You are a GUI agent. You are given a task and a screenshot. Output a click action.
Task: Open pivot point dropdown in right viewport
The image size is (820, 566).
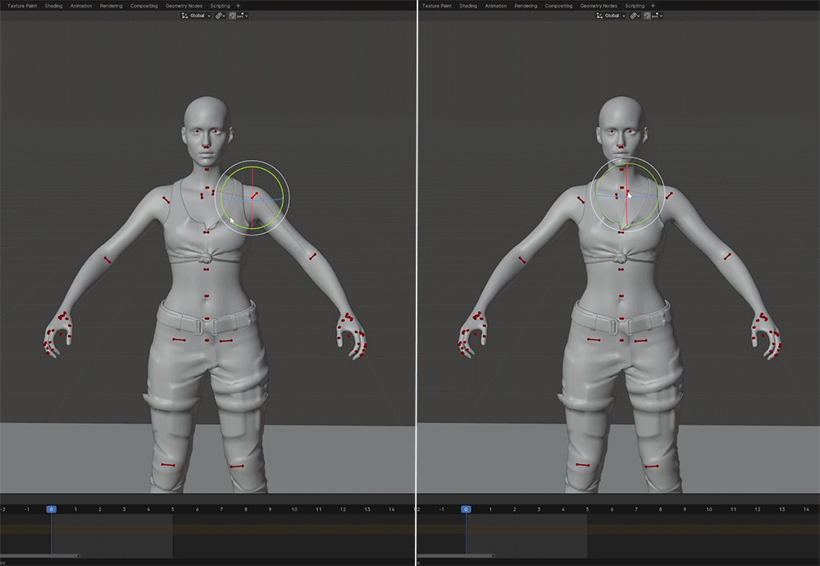[635, 16]
